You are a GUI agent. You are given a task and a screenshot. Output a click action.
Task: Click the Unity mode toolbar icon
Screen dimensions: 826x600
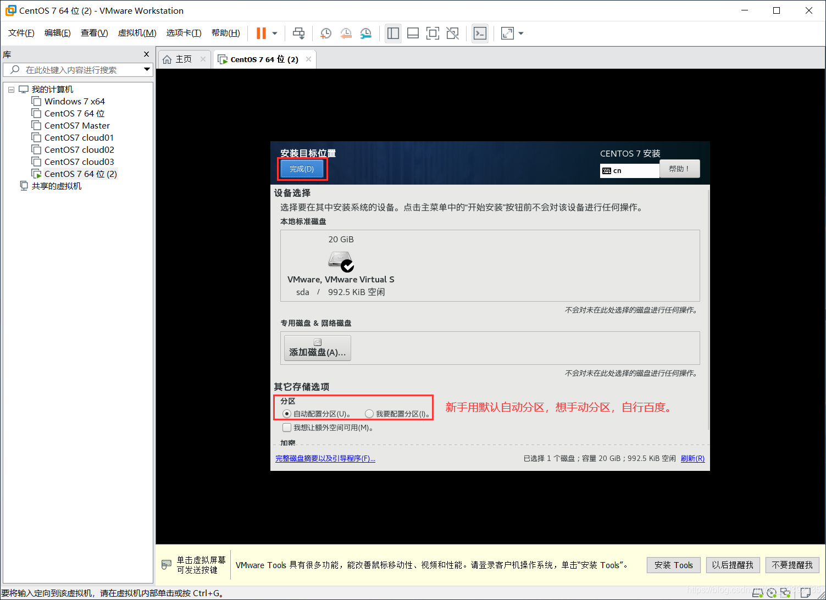tap(452, 34)
